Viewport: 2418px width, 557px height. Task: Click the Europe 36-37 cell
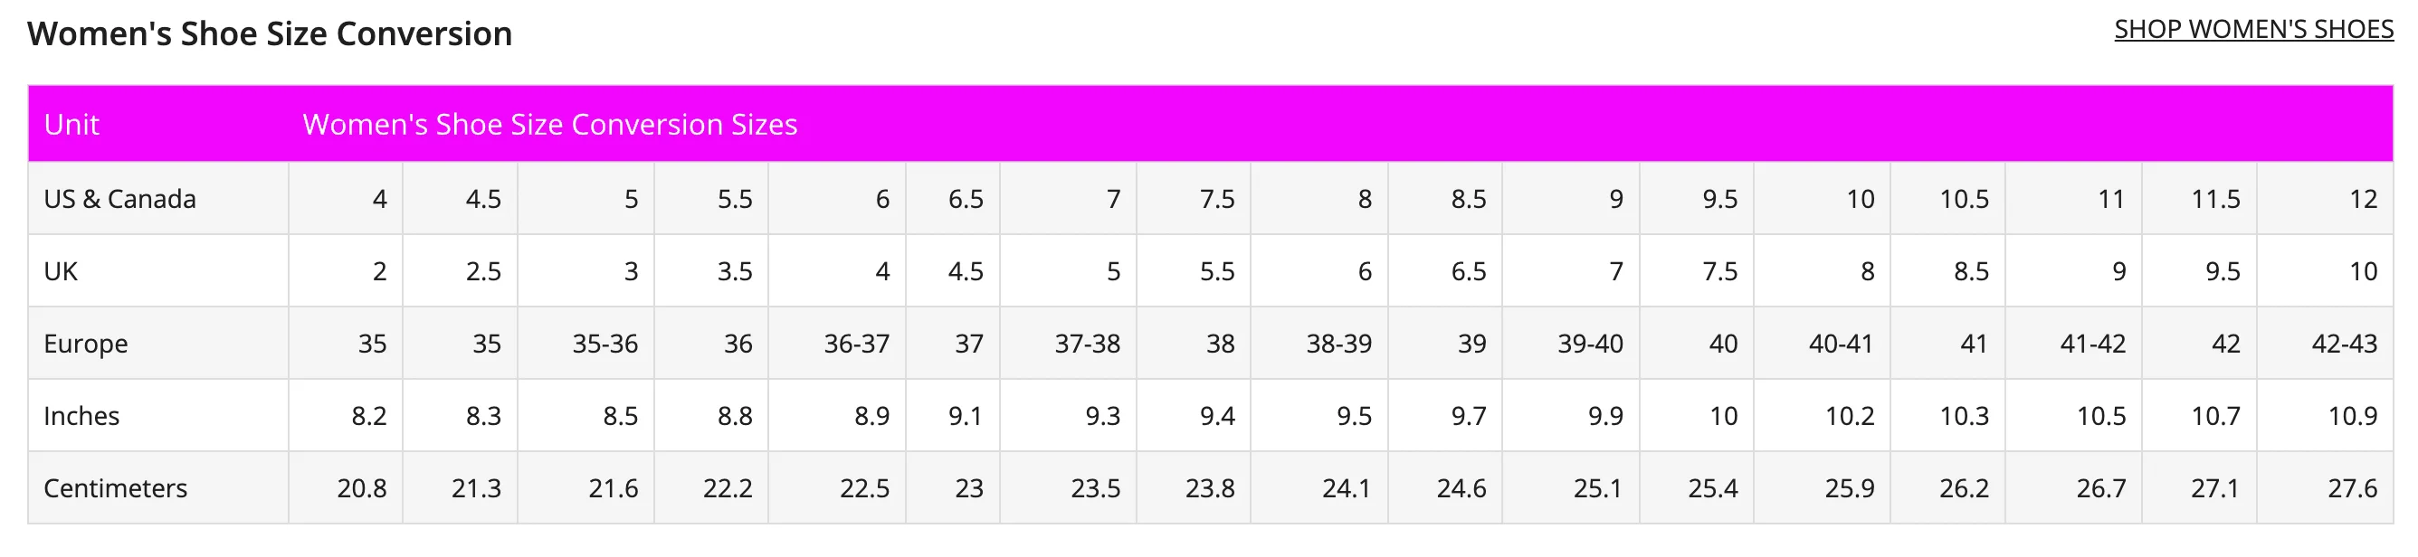[x=836, y=344]
